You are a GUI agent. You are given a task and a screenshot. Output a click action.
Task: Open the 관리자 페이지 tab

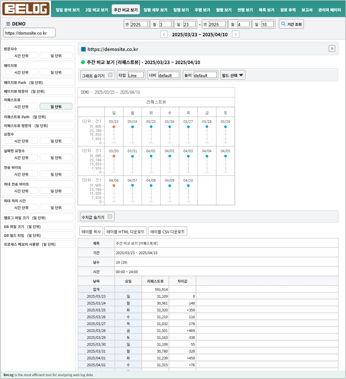tap(330, 10)
